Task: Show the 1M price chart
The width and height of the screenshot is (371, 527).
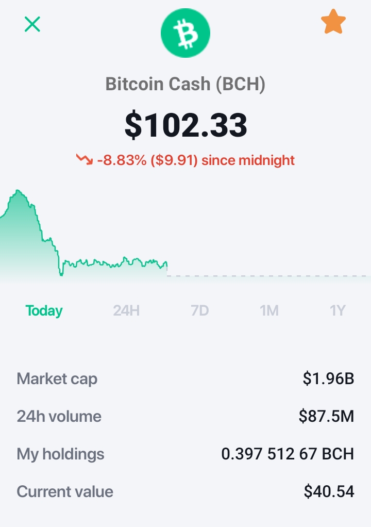Action: tap(269, 310)
